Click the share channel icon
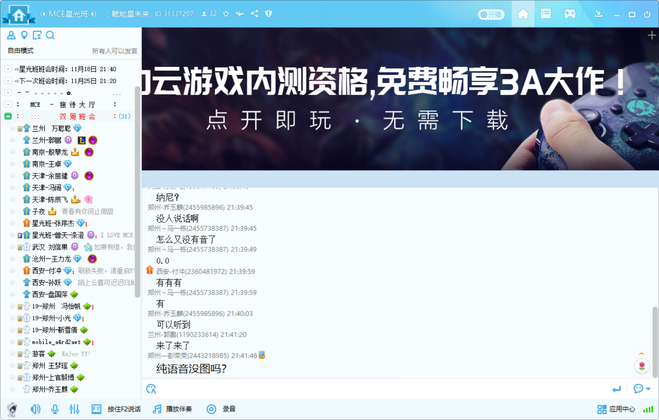This screenshot has height=420, width=659. point(254,14)
